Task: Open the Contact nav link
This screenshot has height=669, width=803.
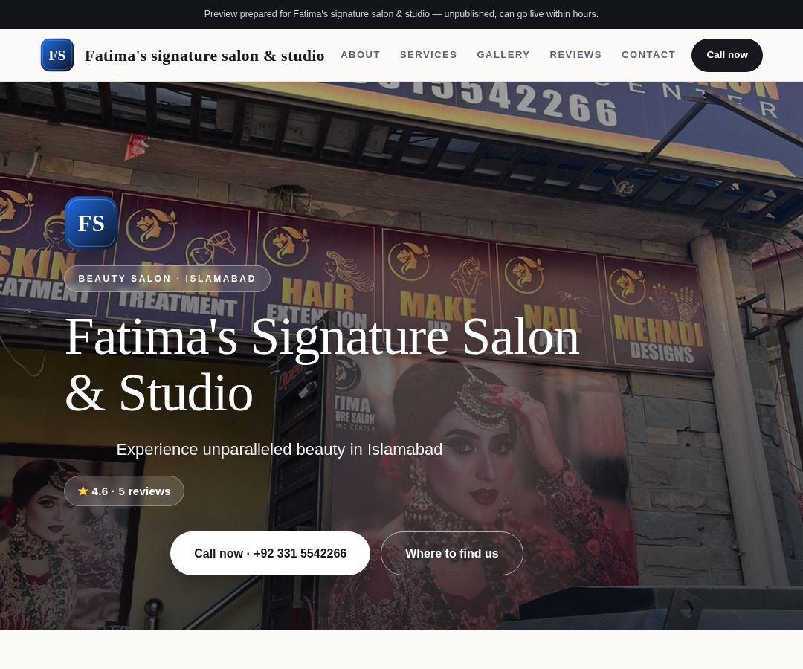Action: point(648,55)
